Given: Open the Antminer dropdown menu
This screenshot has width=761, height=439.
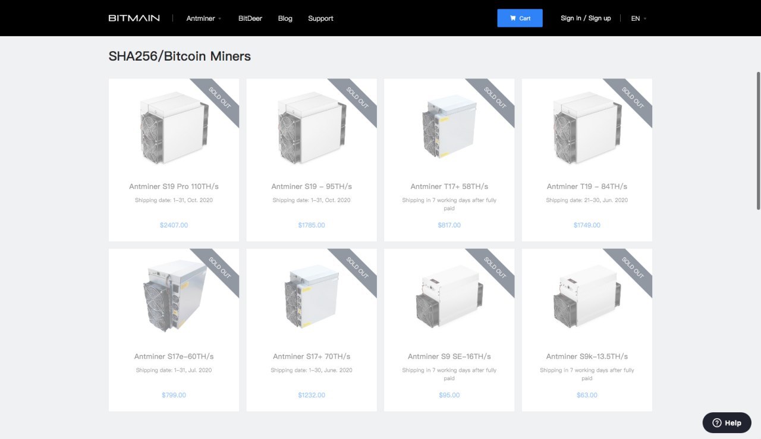Looking at the screenshot, I should 204,18.
